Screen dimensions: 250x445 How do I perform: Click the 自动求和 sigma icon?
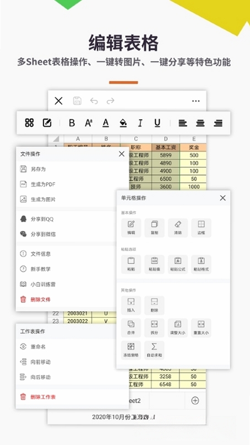[x=155, y=350]
